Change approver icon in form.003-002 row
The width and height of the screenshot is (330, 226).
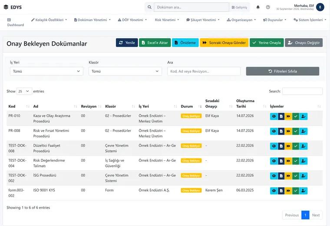pos(303,191)
